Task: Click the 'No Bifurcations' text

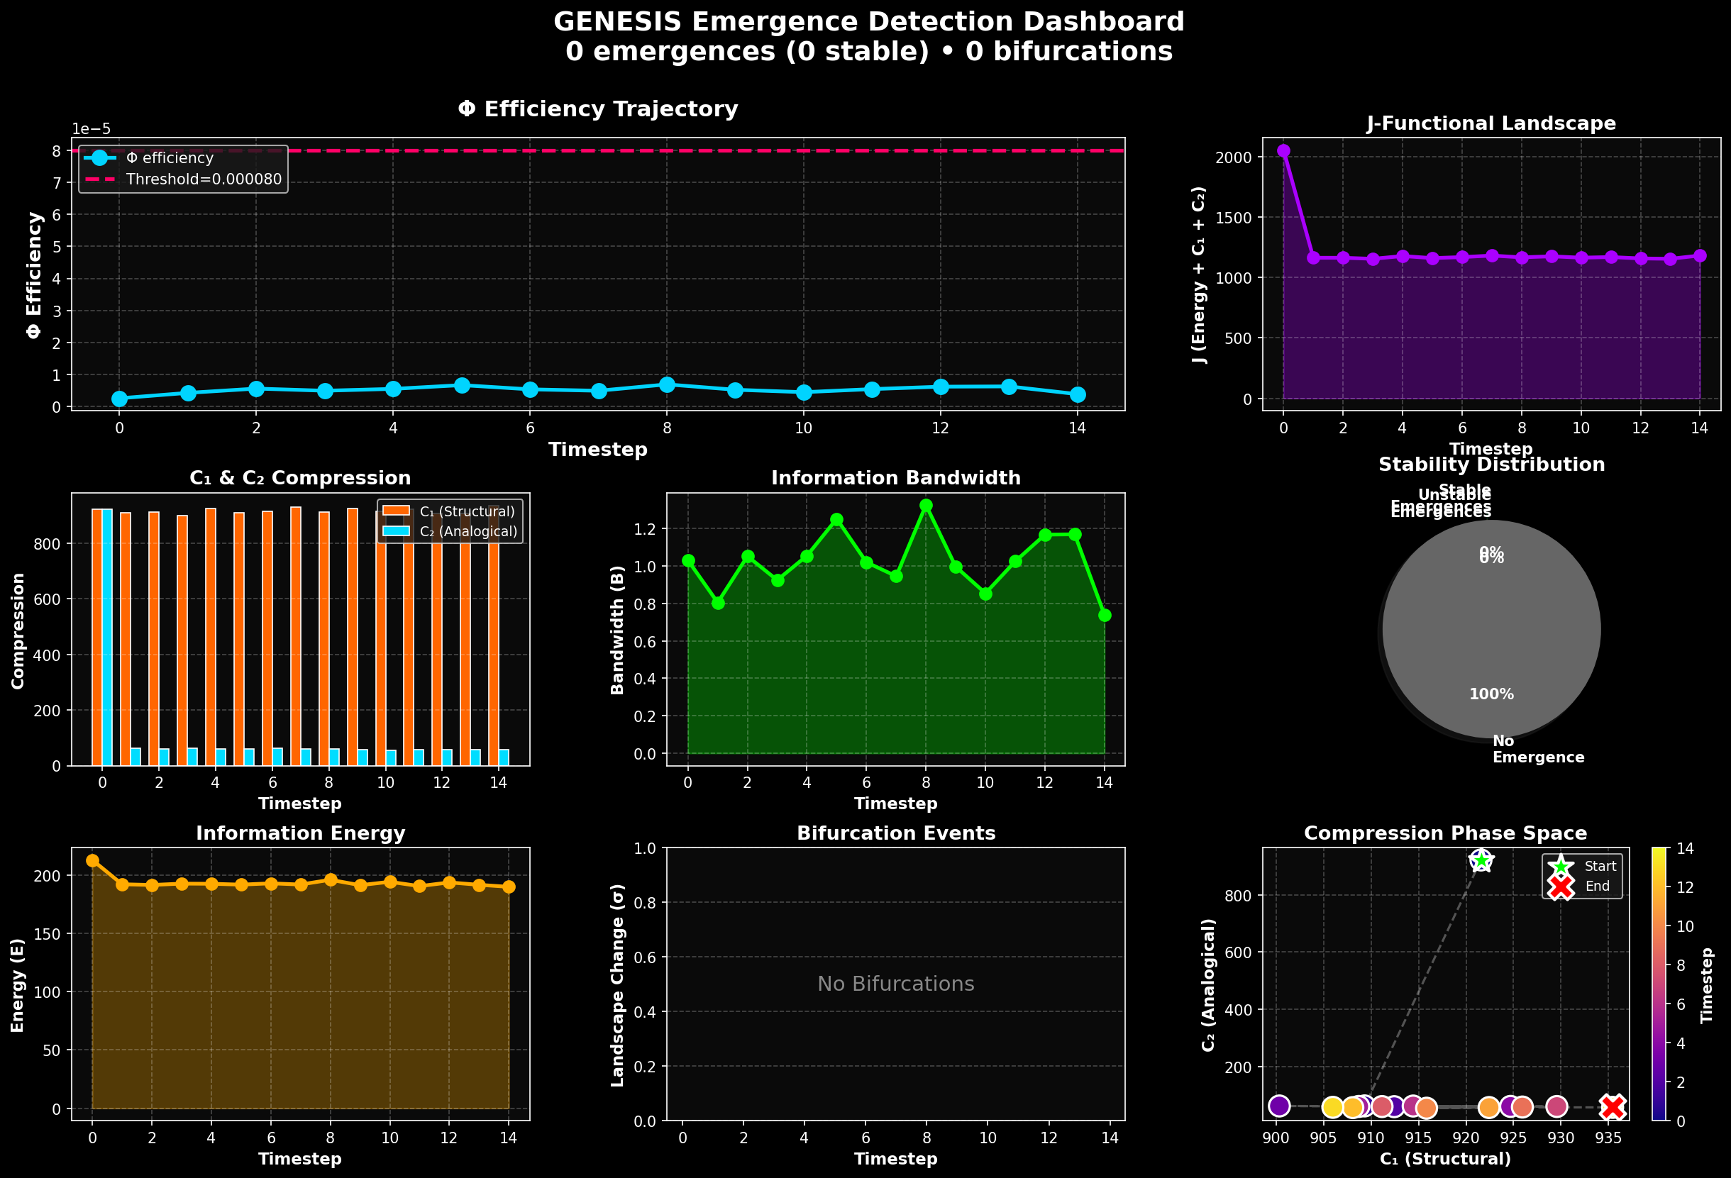Action: (895, 984)
